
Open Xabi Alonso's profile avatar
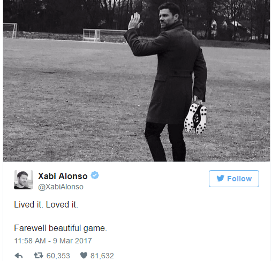(24, 180)
